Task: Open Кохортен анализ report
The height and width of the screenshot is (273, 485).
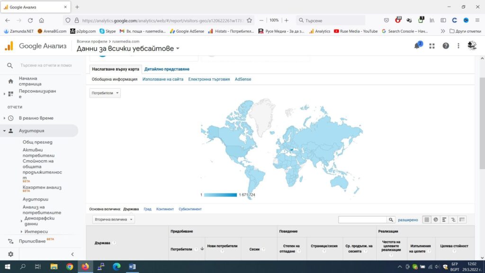Action: 42,187
